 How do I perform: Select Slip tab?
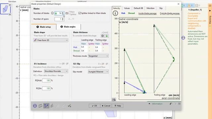click(x=161, y=8)
